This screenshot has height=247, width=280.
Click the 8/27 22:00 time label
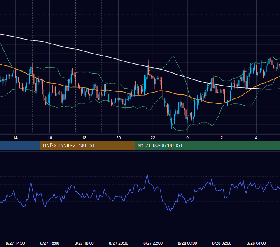[x=153, y=243]
